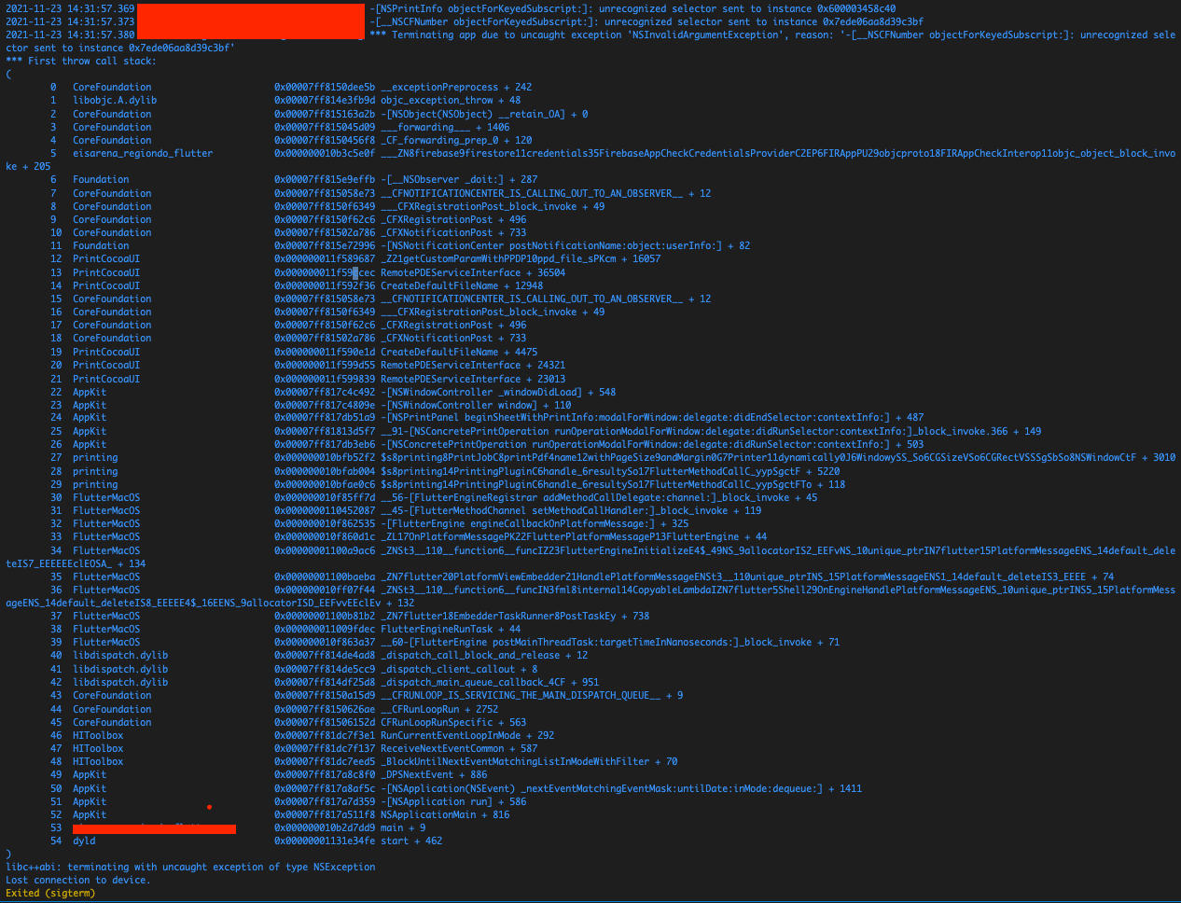The image size is (1181, 903).
Task: Select 'CreateDefaultFileName + 12948'
Action: click(x=462, y=285)
